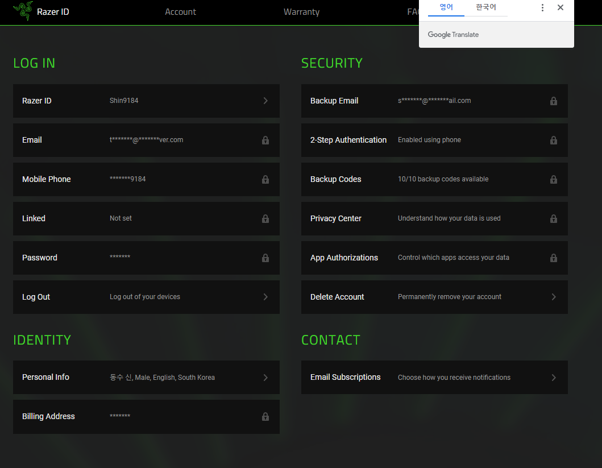Click 'Male, English, South Korea' personal info text

(x=175, y=378)
